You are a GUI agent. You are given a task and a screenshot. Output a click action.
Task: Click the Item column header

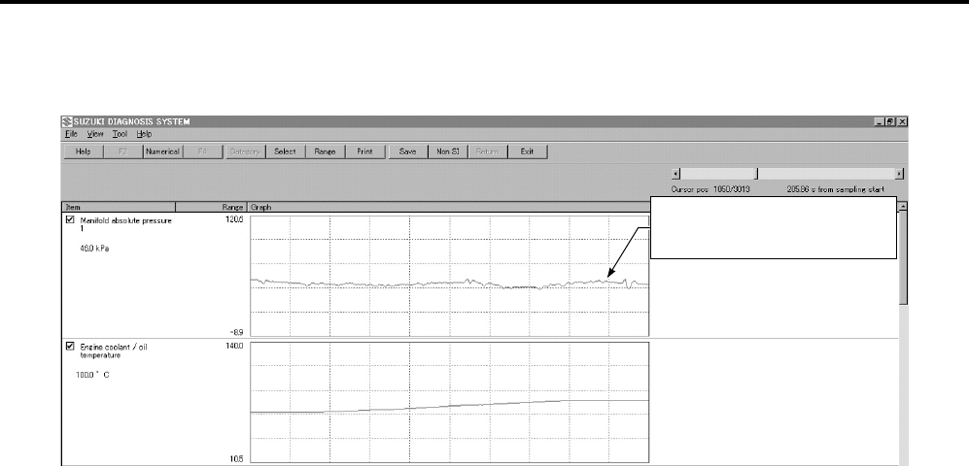point(119,208)
